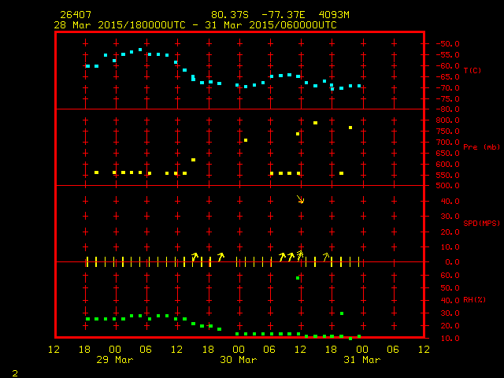The image size is (504, 378).
Task: Click the end time 31 Mar 2015/060000UTC
Action: point(271,25)
